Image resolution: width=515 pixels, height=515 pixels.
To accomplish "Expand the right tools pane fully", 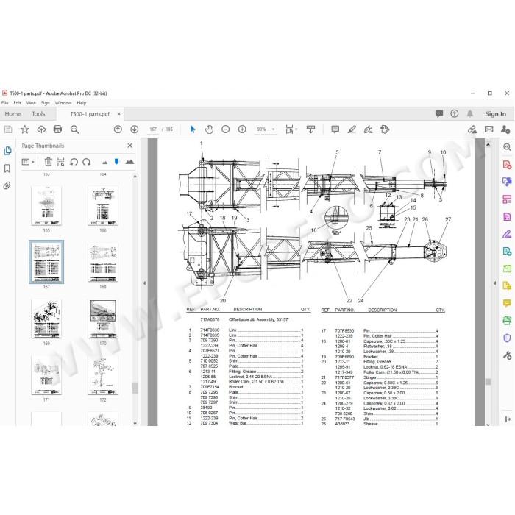I will [x=508, y=419].
